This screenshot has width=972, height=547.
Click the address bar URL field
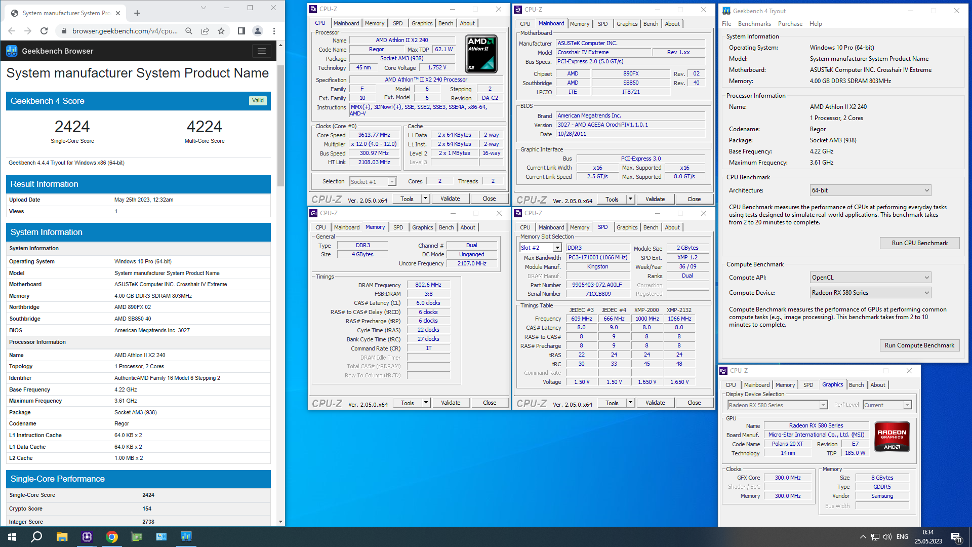point(125,31)
